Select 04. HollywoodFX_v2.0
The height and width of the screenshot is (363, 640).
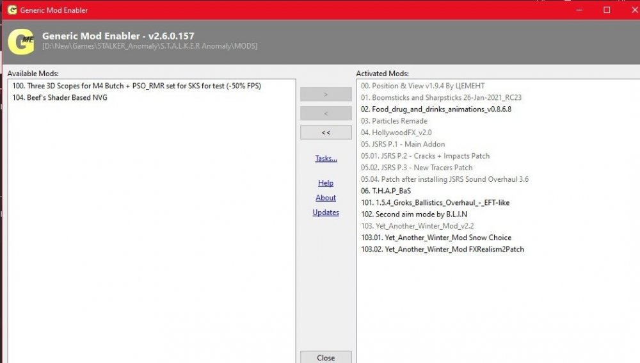(x=396, y=133)
